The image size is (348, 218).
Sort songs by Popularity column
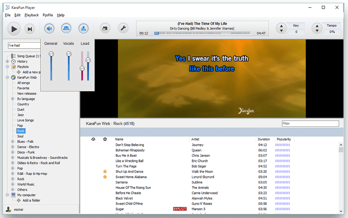click(x=284, y=139)
